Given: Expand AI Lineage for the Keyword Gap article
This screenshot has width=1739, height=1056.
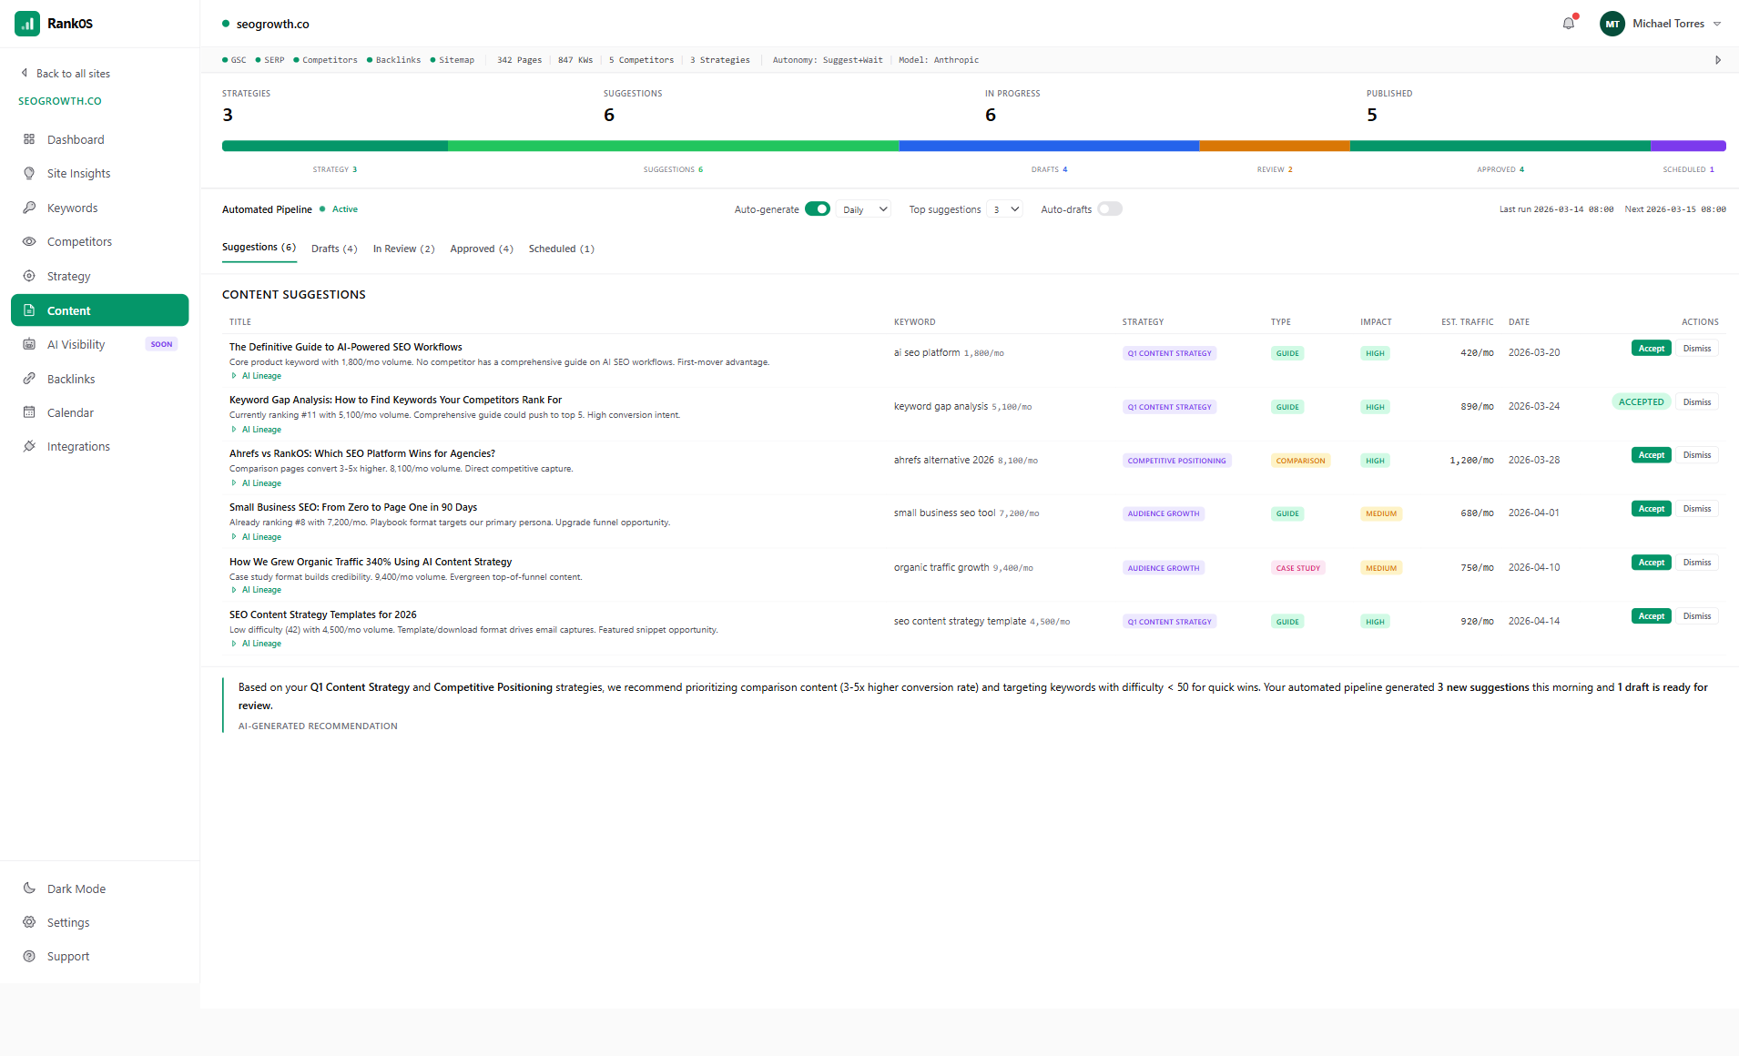Looking at the screenshot, I should (256, 429).
